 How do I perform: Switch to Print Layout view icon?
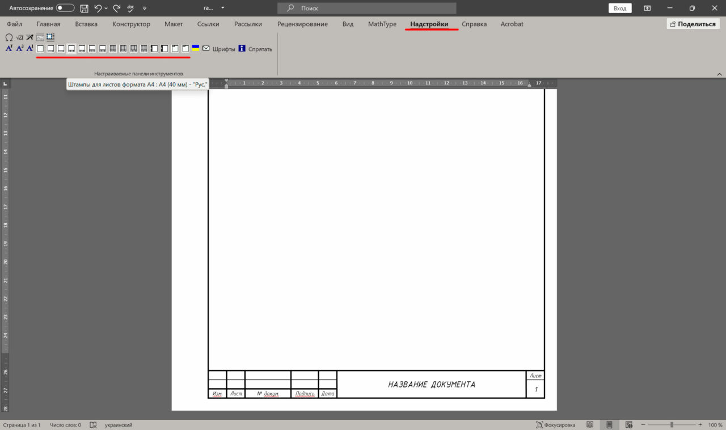pos(609,425)
